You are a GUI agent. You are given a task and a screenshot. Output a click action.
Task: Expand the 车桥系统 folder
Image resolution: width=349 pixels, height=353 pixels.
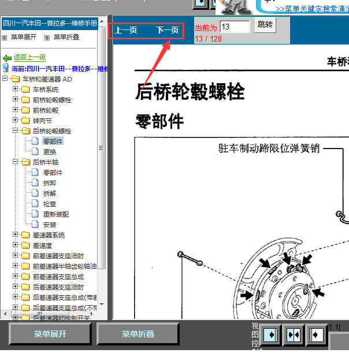point(15,89)
